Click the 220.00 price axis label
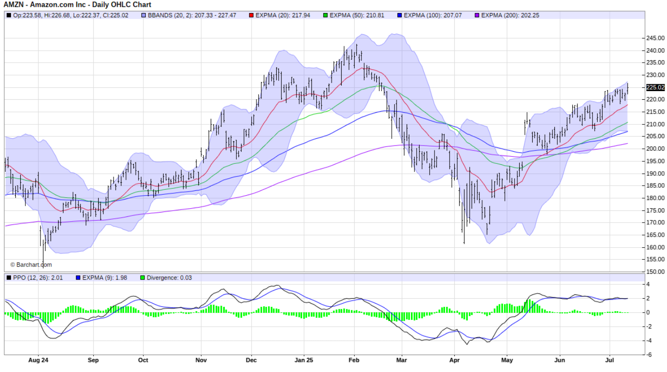 (656, 100)
